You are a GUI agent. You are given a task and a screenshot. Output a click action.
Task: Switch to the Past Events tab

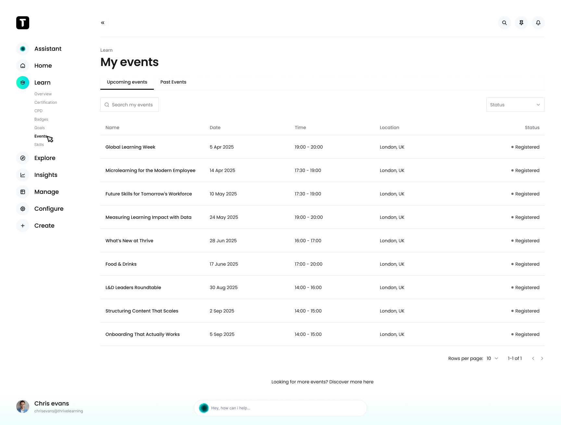point(173,82)
